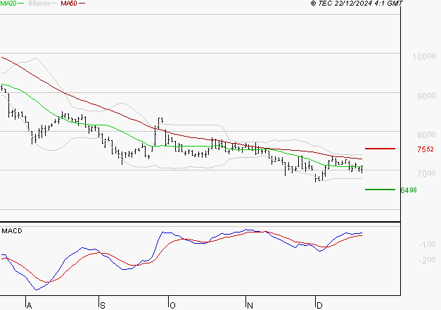
Task: Click the red resistance level line
Action: point(380,149)
